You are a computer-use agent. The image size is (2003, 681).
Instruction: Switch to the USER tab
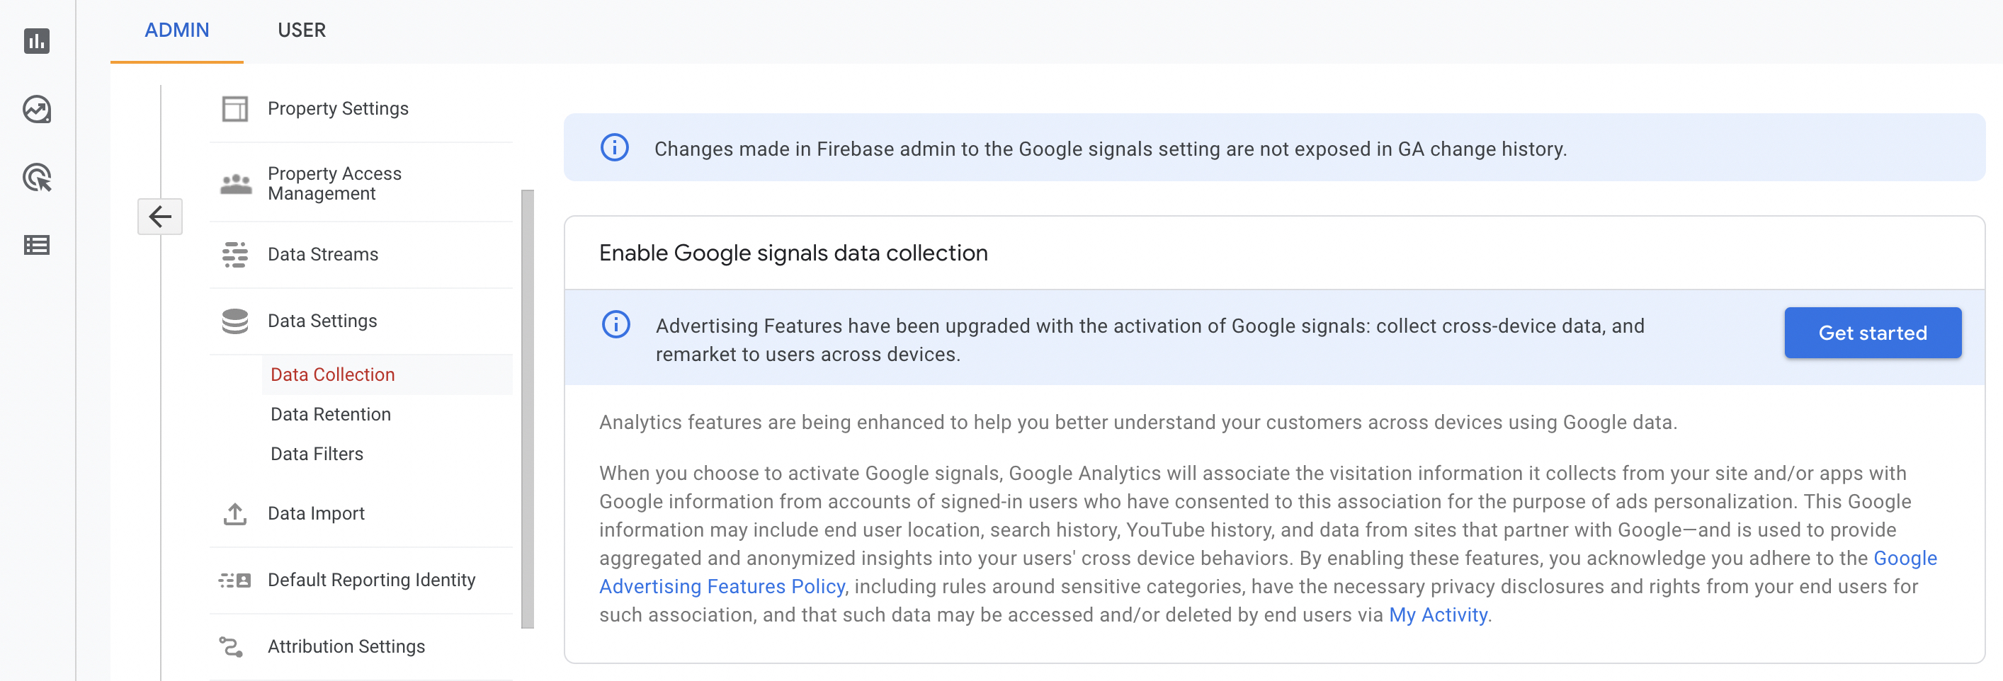302,30
